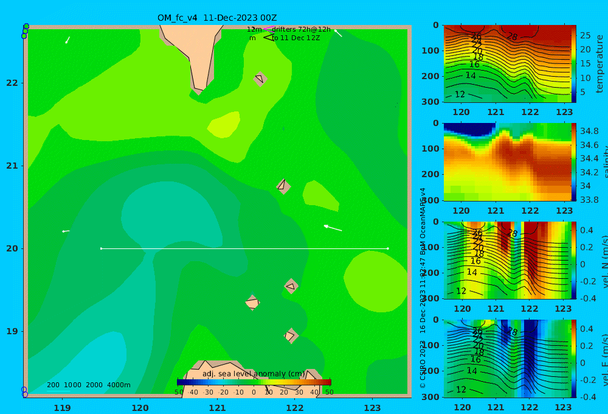Open the eastward velocity cross-section panel
The height and width of the screenshot is (414, 608).
pos(507,359)
